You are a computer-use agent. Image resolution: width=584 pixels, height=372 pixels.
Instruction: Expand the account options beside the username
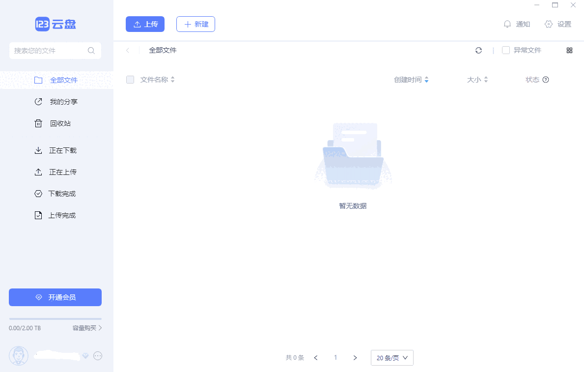[x=98, y=356]
